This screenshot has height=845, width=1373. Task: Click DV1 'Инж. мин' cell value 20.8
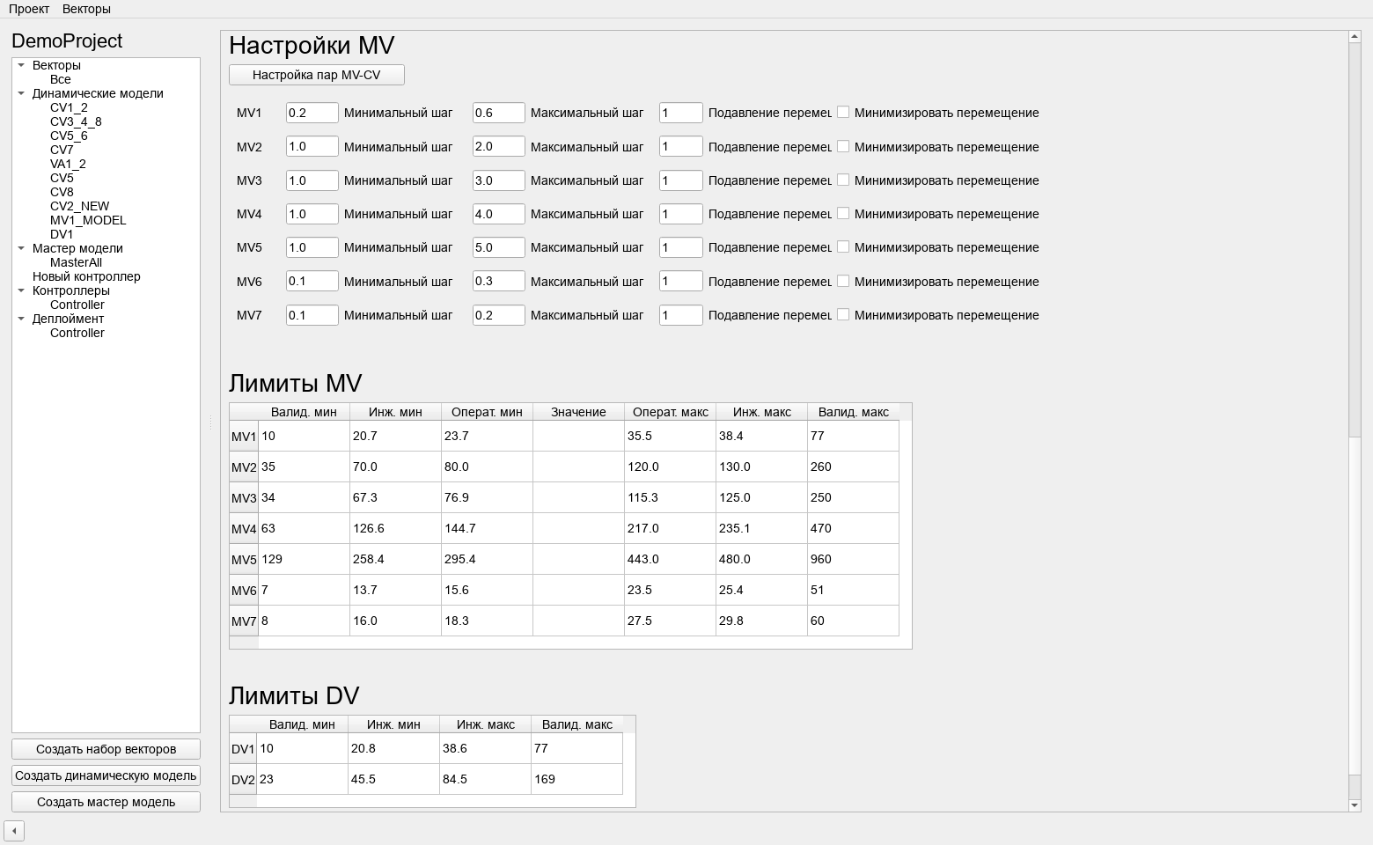tap(393, 748)
